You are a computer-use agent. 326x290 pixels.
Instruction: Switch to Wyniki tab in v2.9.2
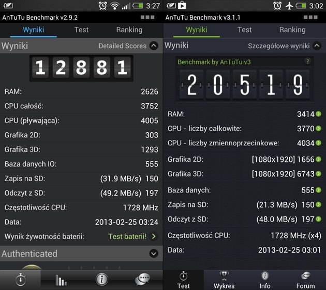click(x=33, y=30)
